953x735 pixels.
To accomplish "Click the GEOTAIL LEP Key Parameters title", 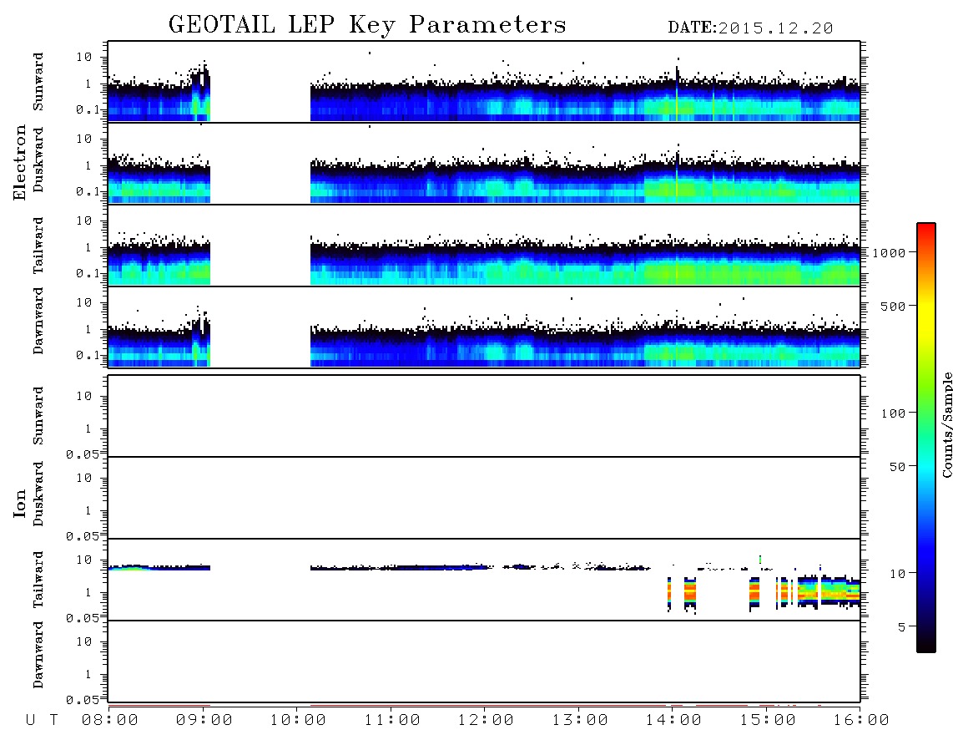I will coord(367,26).
